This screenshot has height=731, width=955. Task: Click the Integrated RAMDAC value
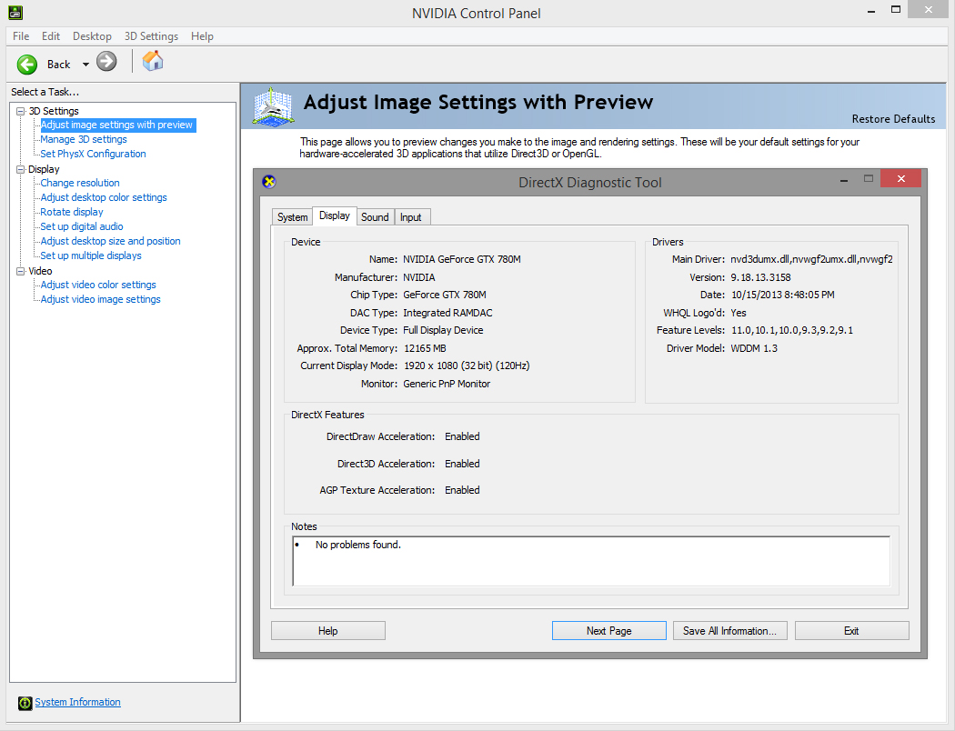click(447, 313)
